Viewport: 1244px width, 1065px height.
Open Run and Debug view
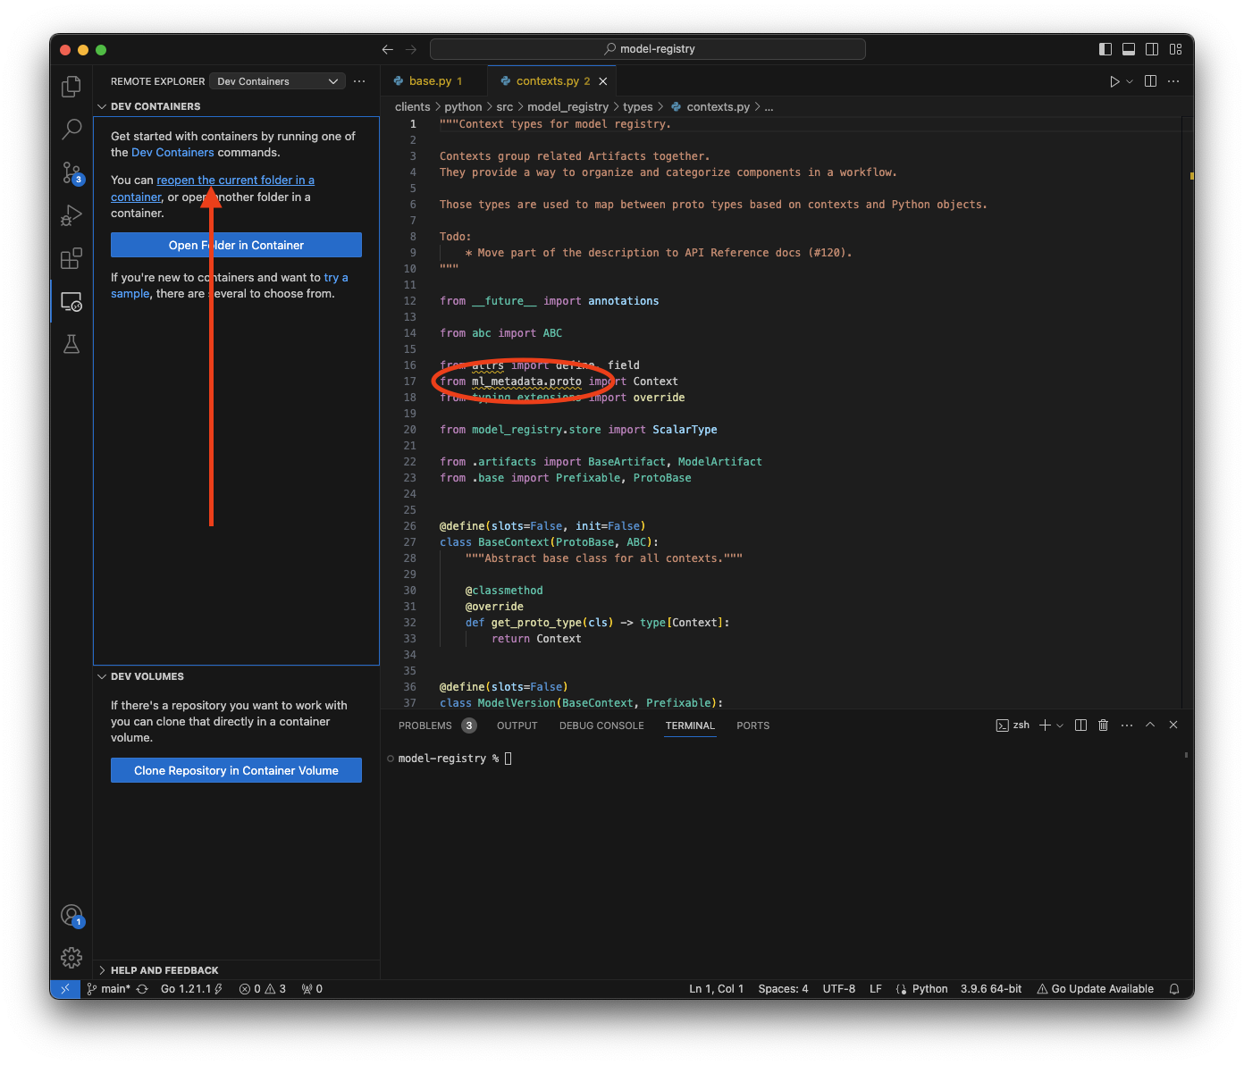click(71, 215)
